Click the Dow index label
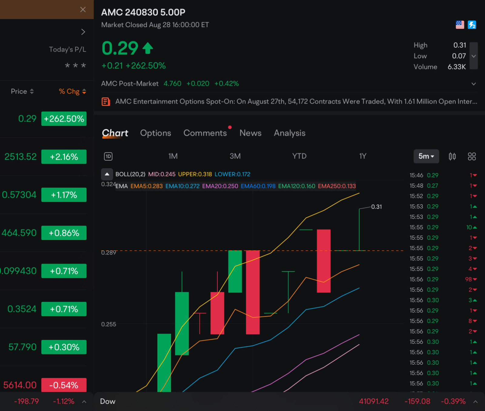 108,401
